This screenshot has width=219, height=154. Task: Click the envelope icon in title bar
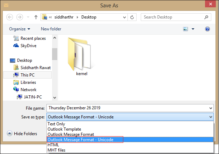coord(6,5)
